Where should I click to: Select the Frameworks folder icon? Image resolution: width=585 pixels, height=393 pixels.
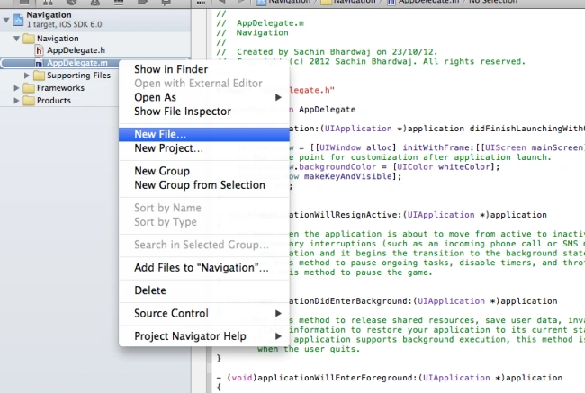coord(29,88)
